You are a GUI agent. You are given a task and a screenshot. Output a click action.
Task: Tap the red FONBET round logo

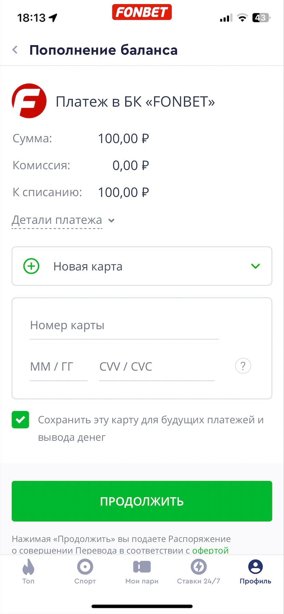pos(29,101)
